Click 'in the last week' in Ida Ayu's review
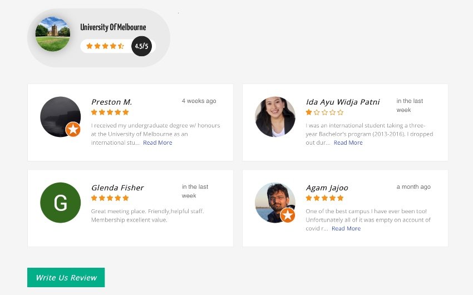The height and width of the screenshot is (295, 473). coord(410,105)
